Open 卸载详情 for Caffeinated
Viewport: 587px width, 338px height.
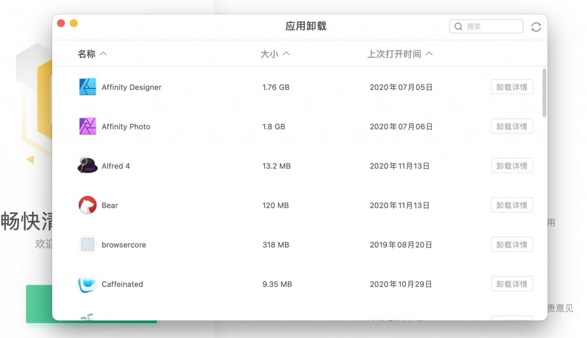(512, 284)
